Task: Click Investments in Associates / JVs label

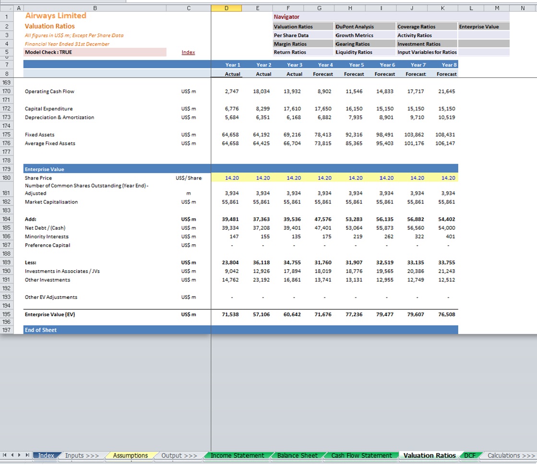Action: coord(62,271)
